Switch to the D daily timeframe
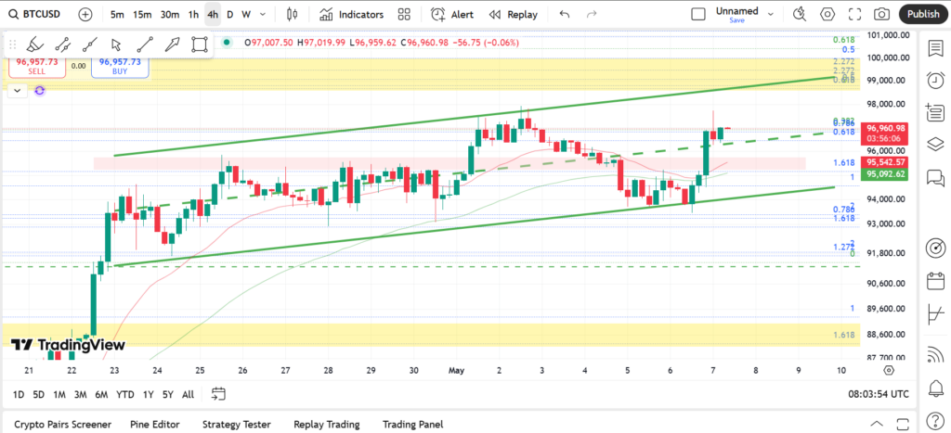The image size is (951, 433). [230, 14]
